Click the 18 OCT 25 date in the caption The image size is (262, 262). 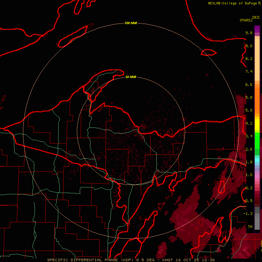tap(187, 260)
